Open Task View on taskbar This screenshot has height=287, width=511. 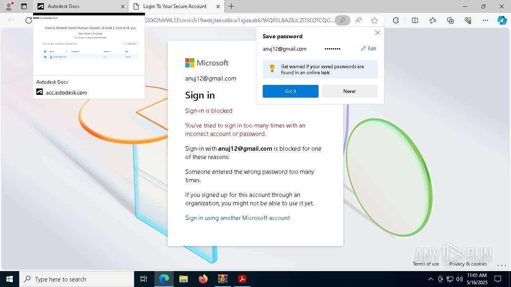click(144, 279)
